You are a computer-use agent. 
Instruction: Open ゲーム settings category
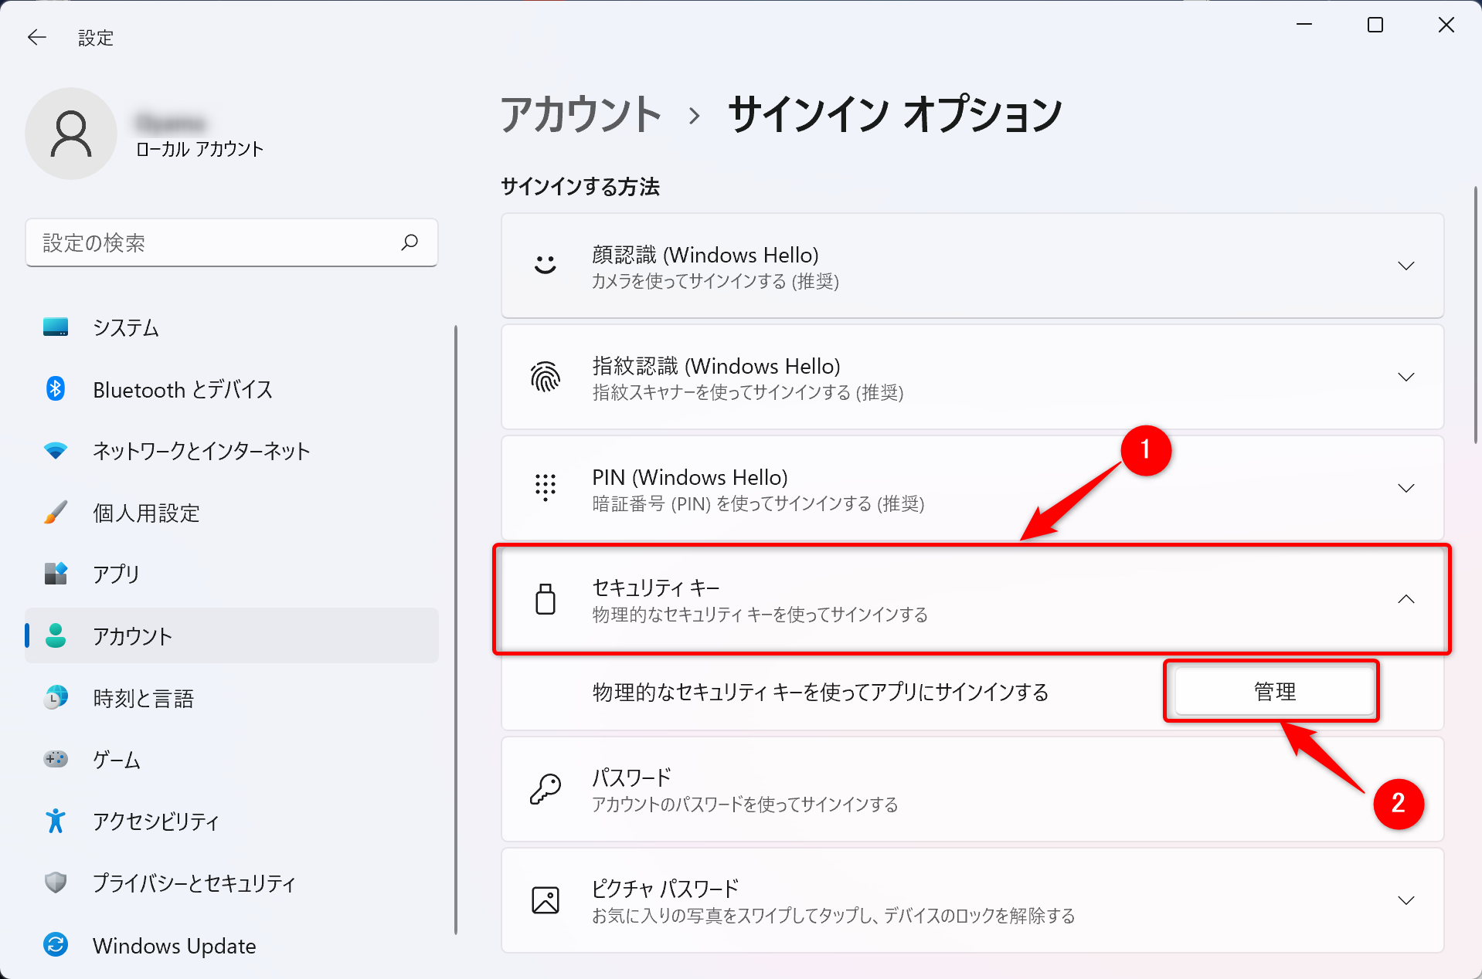pyautogui.click(x=232, y=760)
